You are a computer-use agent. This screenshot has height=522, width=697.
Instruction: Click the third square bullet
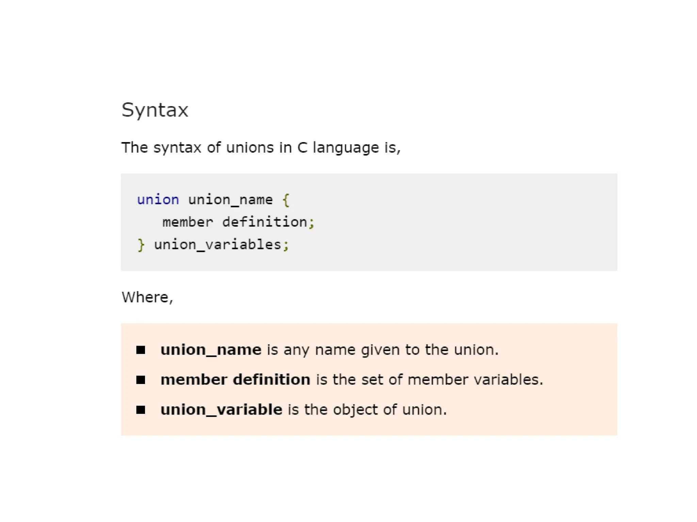pyautogui.click(x=141, y=410)
